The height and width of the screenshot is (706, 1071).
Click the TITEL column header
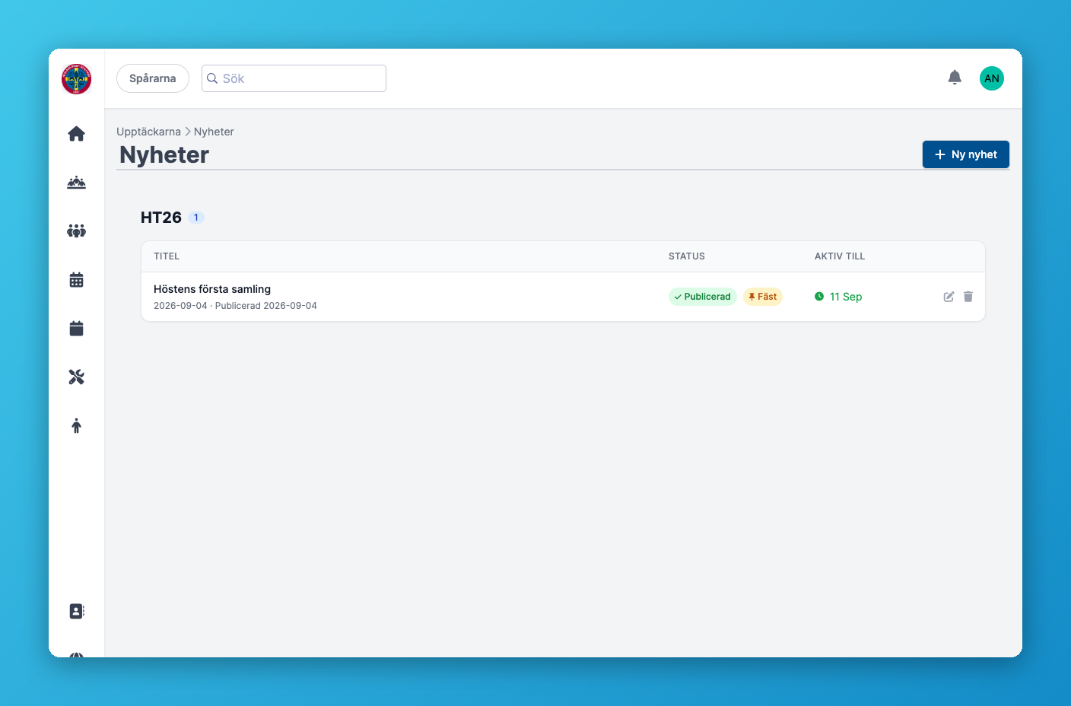pos(167,256)
